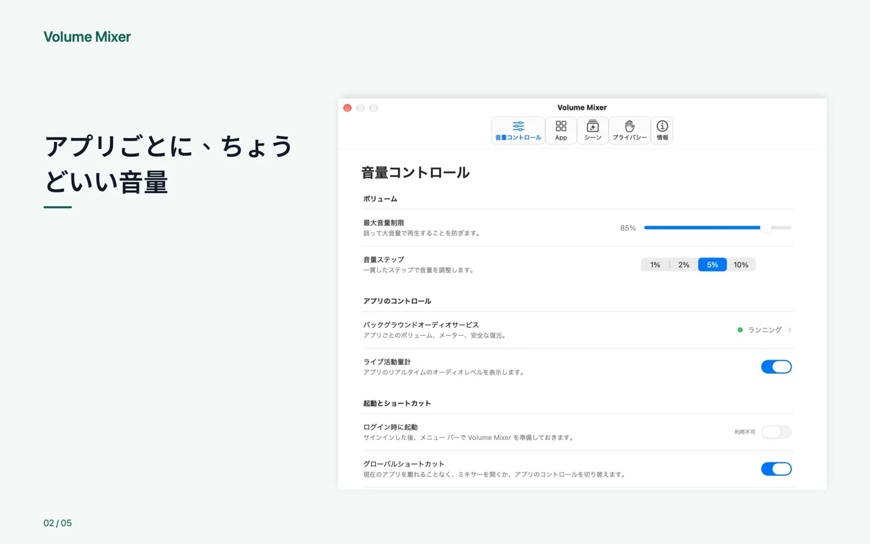
Task: Click the ライブ活動量計 label
Action: pyautogui.click(x=387, y=362)
